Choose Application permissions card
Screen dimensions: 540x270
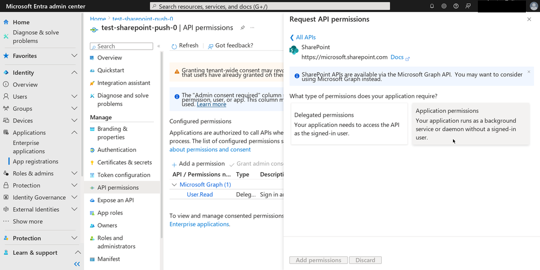[470, 124]
